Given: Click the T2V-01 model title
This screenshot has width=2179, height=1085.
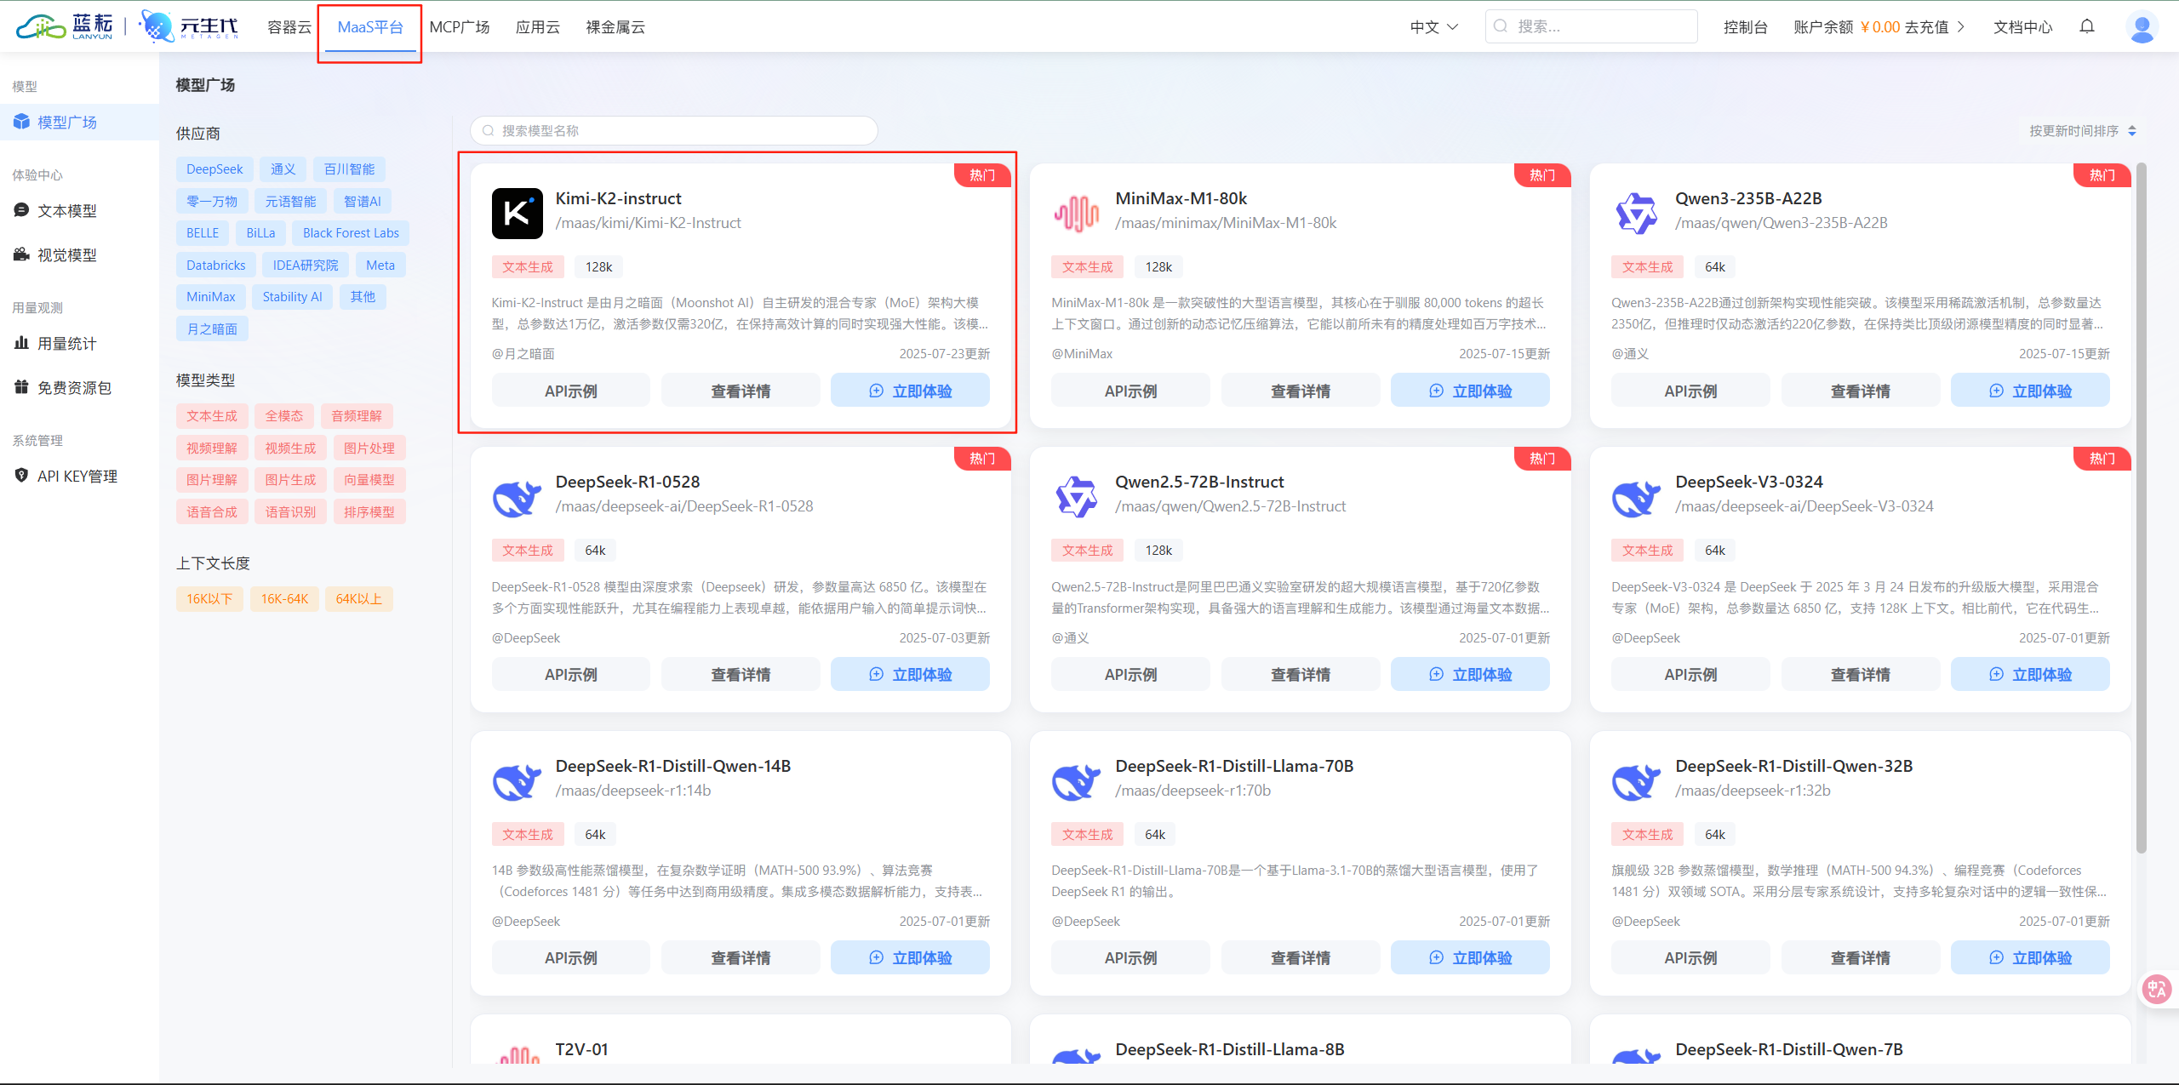Looking at the screenshot, I should tap(582, 1049).
